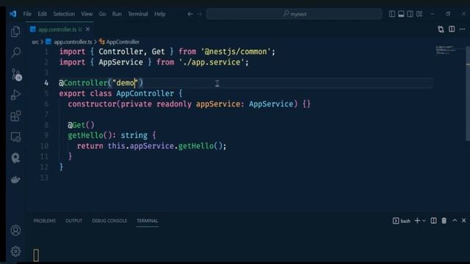Open the Docker view in activity bar
The width and height of the screenshot is (470, 264).
(15, 179)
